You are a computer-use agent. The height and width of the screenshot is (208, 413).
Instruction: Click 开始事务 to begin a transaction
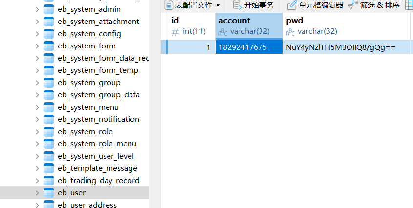click(x=253, y=5)
